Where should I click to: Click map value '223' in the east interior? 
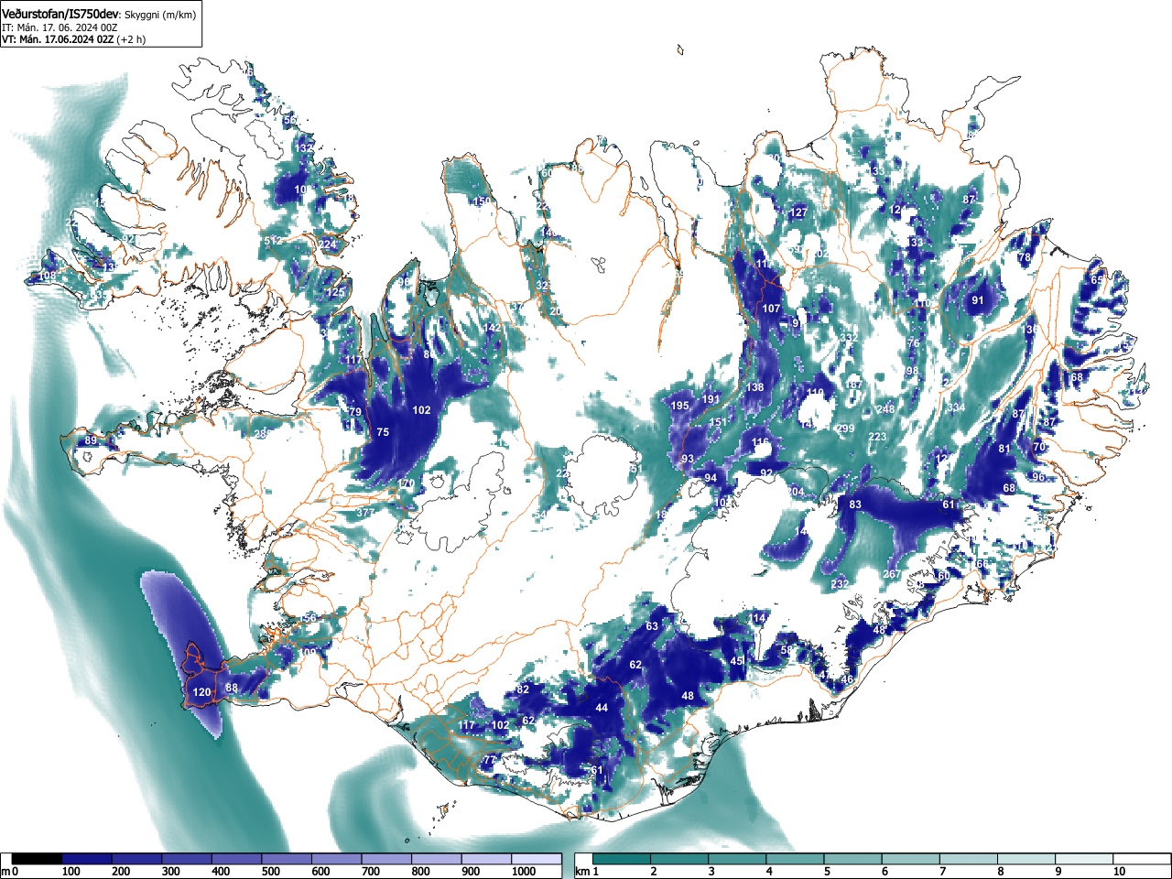[878, 437]
